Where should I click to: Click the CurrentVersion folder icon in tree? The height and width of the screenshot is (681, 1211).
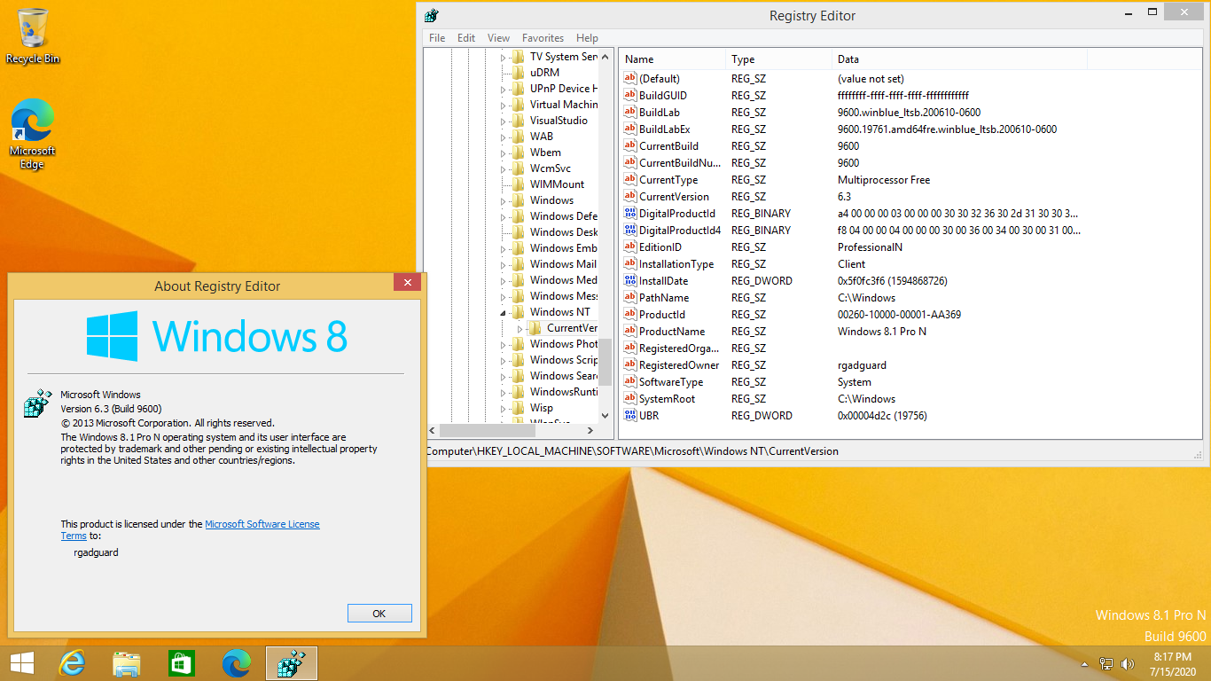[x=535, y=328]
